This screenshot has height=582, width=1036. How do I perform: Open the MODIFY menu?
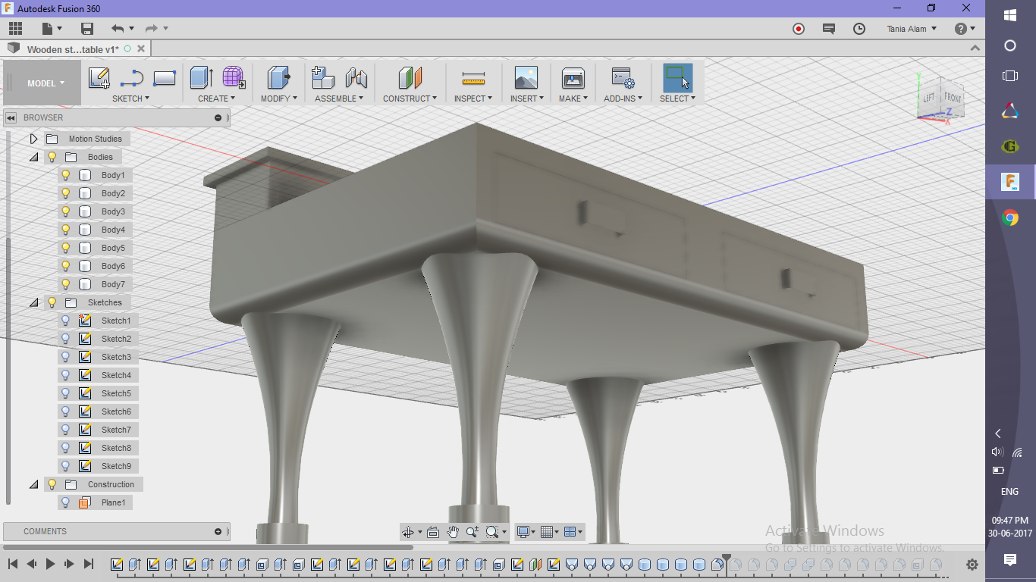279,99
